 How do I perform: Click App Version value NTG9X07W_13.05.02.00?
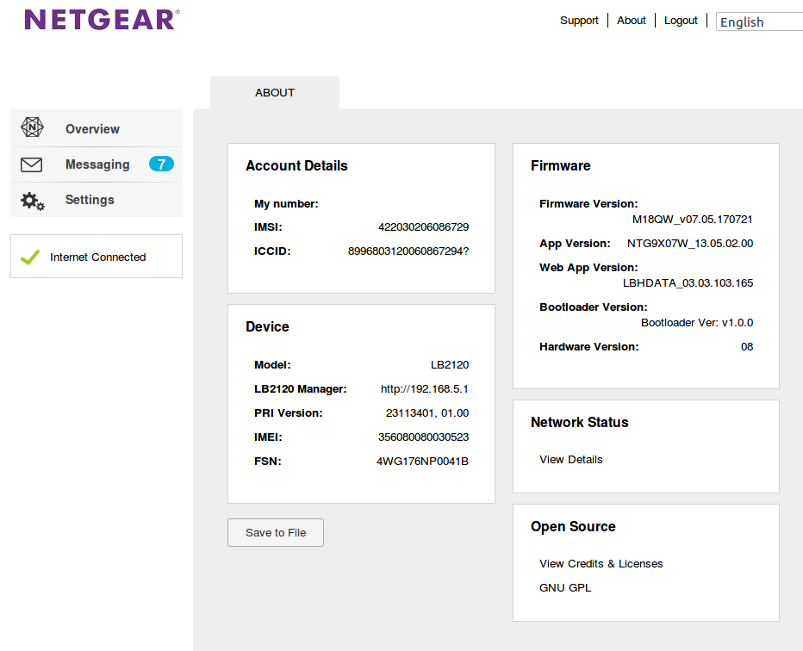coord(690,243)
